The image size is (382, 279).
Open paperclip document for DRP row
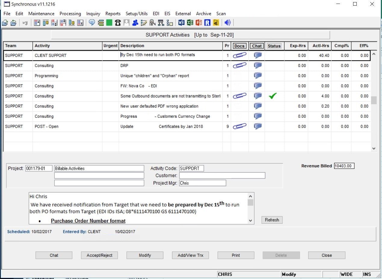[x=239, y=66]
